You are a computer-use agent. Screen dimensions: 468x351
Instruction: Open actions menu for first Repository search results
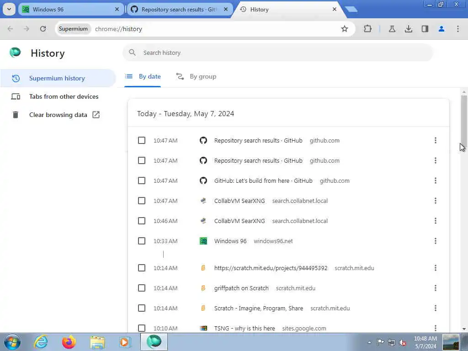coord(436,140)
